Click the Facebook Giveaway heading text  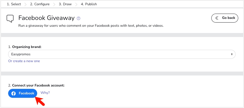[x=47, y=18]
